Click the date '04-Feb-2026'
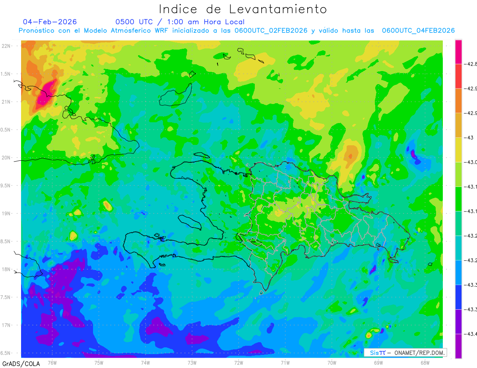The image size is (477, 368). [x=50, y=22]
